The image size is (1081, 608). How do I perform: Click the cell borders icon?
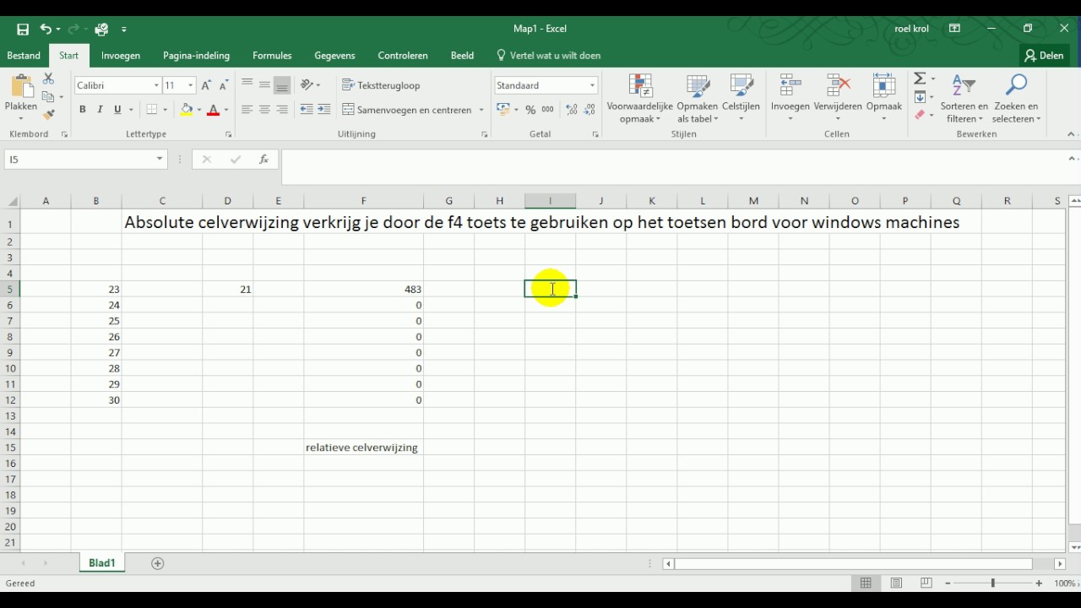(152, 110)
